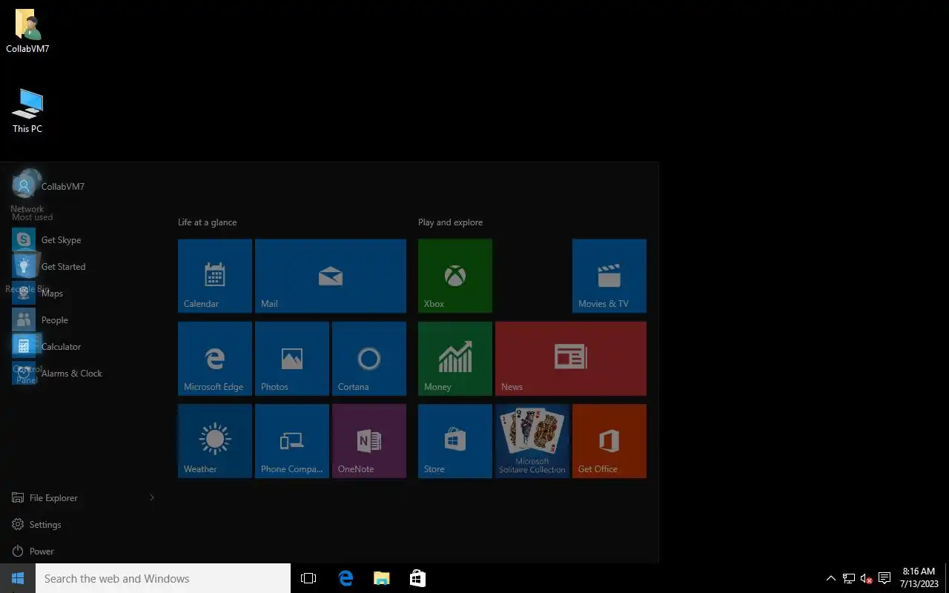Viewport: 949px width, 593px height.
Task: Select the CollabVM7 desktop folder icon
Action: pyautogui.click(x=27, y=32)
